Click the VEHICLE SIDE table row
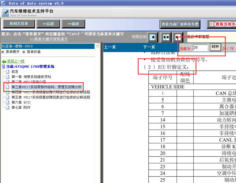The height and width of the screenshot is (183, 236). pos(192,87)
